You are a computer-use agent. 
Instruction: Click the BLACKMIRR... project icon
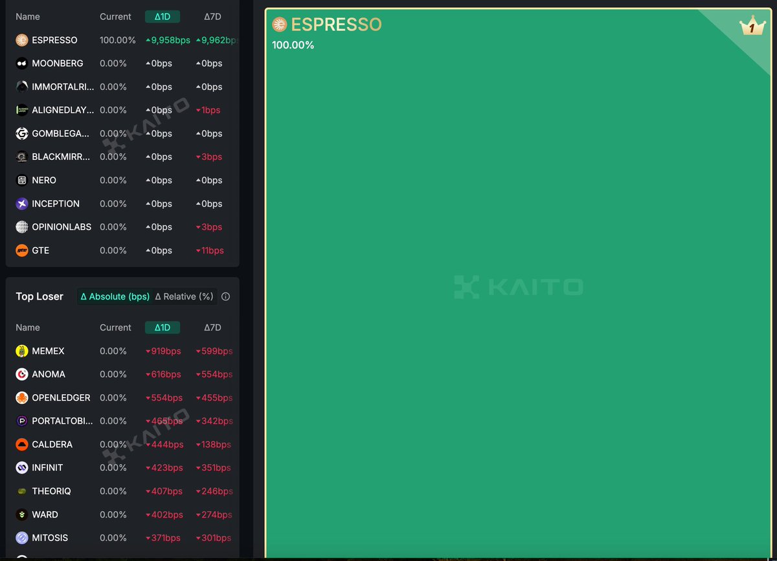pos(22,157)
